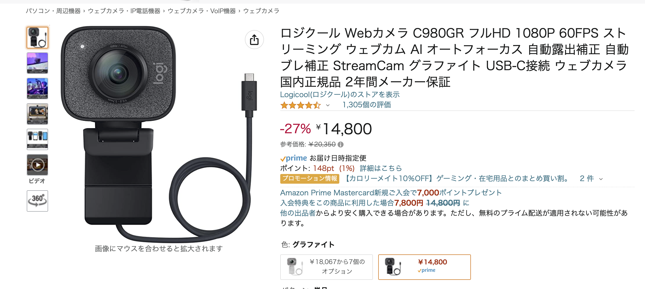Click the Amazon Prime Mastercard offer link
Image resolution: width=645 pixels, height=289 pixels.
pyautogui.click(x=390, y=193)
